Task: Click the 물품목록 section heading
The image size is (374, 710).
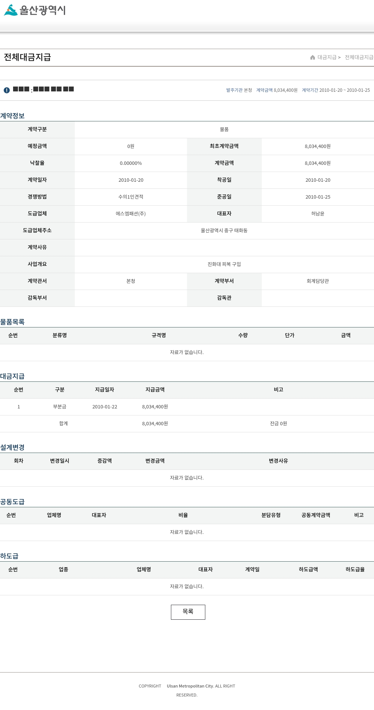Action: coord(12,322)
